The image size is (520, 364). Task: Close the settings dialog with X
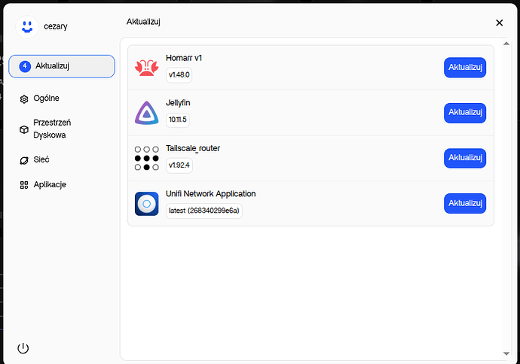(499, 23)
